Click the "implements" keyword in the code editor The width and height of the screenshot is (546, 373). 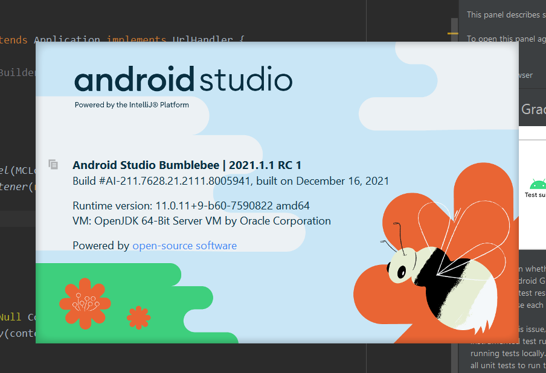coord(136,39)
